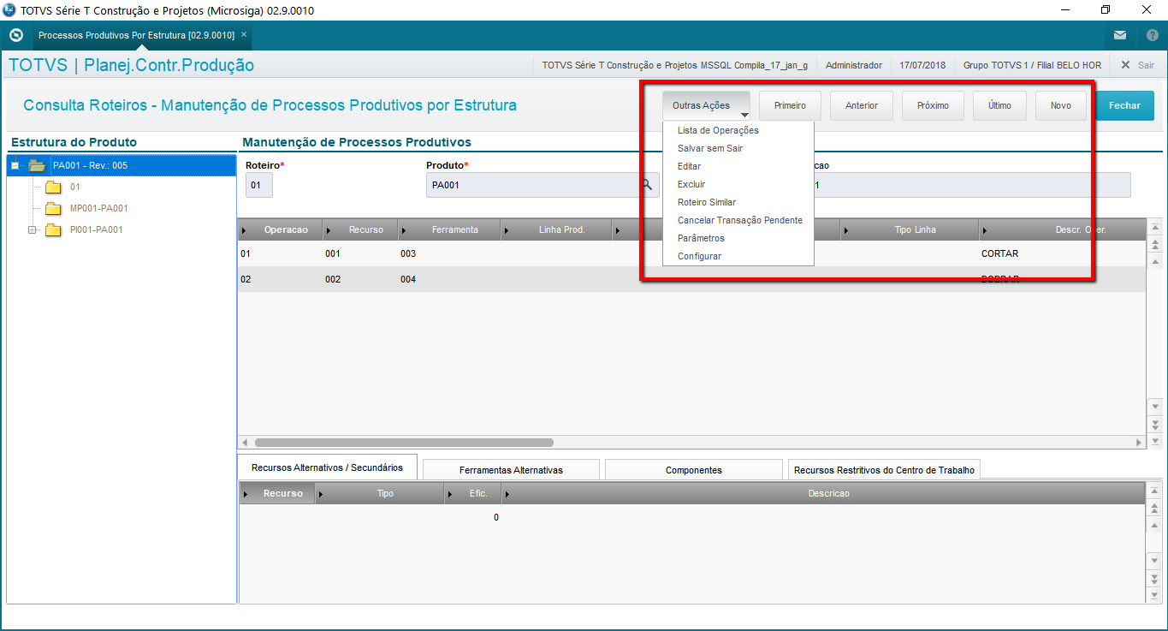
Task: Click the folder icon beside MP001-PA001
Action: pos(53,208)
